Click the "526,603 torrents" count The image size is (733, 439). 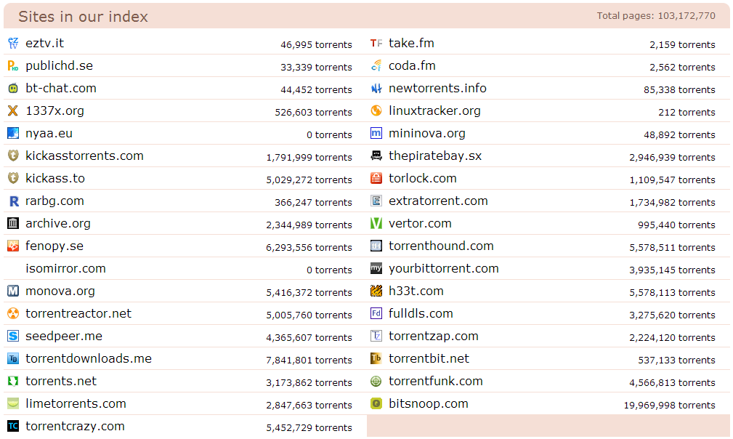pyautogui.click(x=313, y=112)
